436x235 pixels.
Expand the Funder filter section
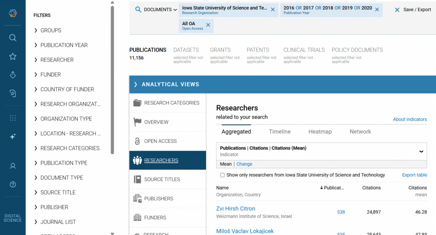[x=50, y=74]
